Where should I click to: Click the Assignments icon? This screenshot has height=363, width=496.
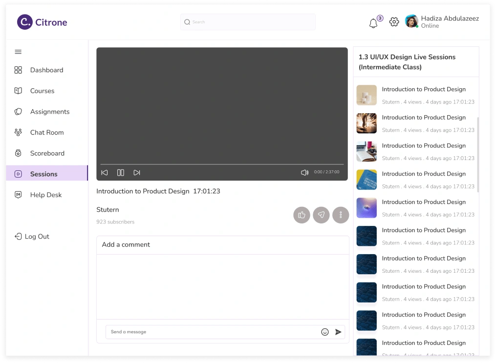point(18,112)
